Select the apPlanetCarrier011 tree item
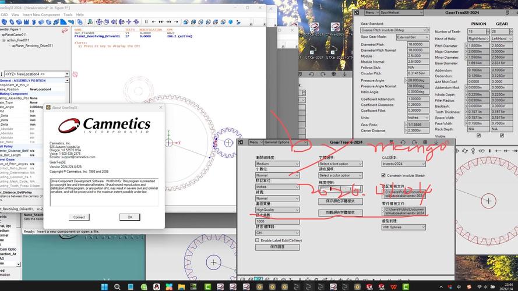518x291 pixels. (x=14, y=35)
